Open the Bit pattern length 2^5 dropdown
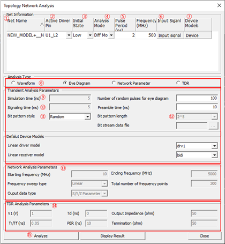The image size is (225, 244). click(x=214, y=117)
